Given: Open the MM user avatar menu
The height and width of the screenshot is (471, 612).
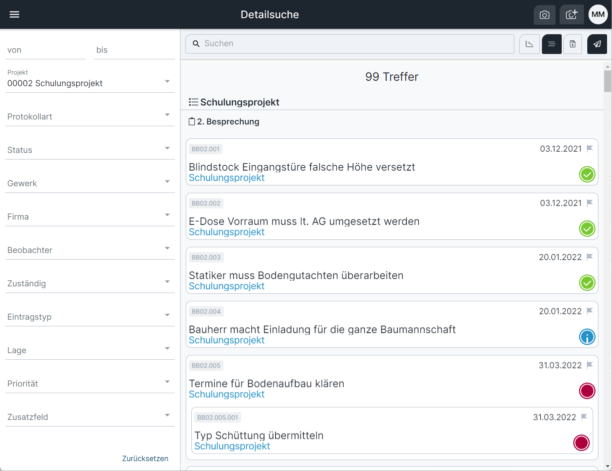Looking at the screenshot, I should (598, 14).
